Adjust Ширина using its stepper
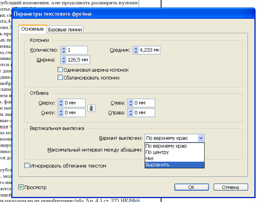 pos(63,60)
